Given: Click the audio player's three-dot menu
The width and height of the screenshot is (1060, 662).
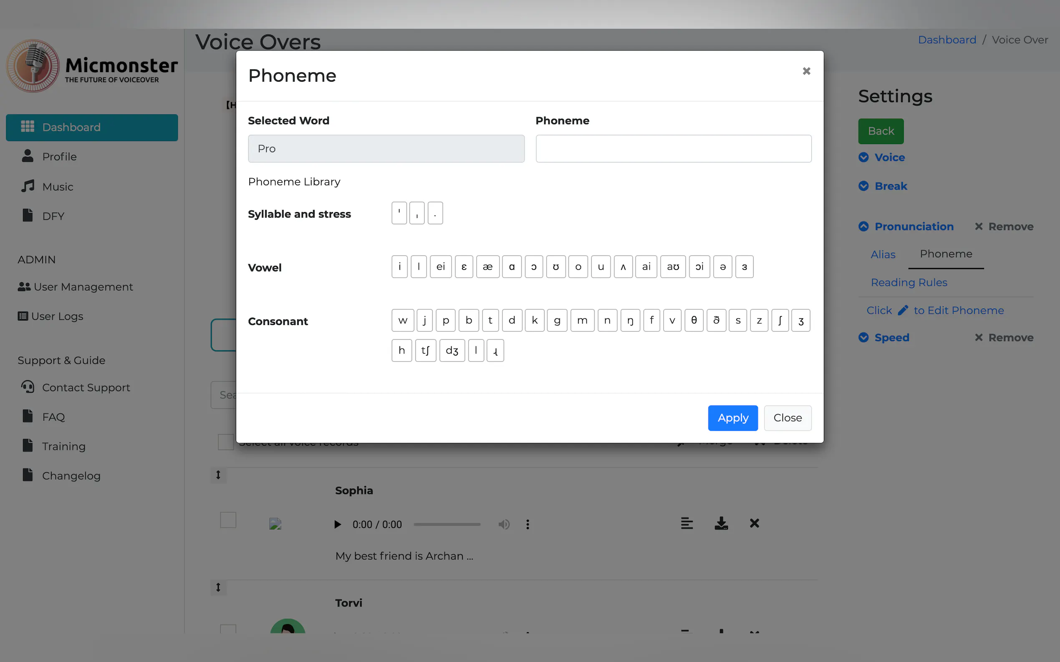Looking at the screenshot, I should coord(527,524).
